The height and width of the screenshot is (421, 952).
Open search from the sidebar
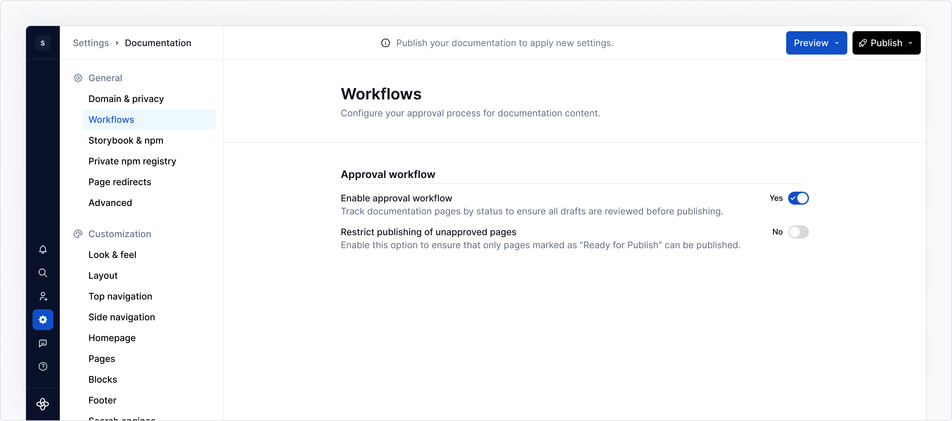coord(43,273)
